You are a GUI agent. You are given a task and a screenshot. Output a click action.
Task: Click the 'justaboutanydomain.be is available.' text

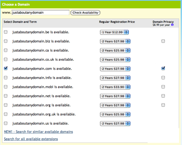(41, 32)
